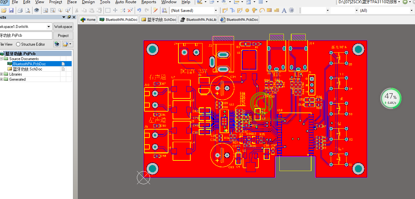Click the Move Selection cross icon
Screen dimensions: 415x199
coord(115,10)
